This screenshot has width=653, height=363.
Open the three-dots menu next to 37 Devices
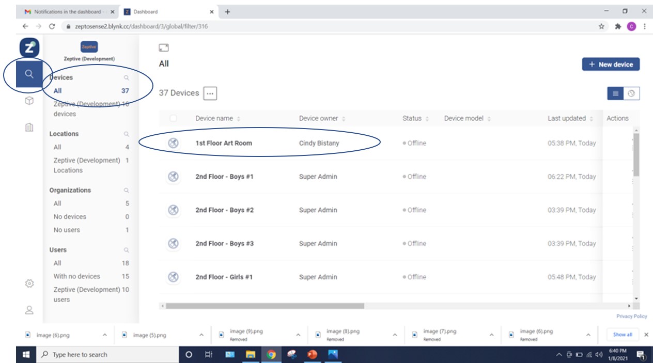coord(210,93)
